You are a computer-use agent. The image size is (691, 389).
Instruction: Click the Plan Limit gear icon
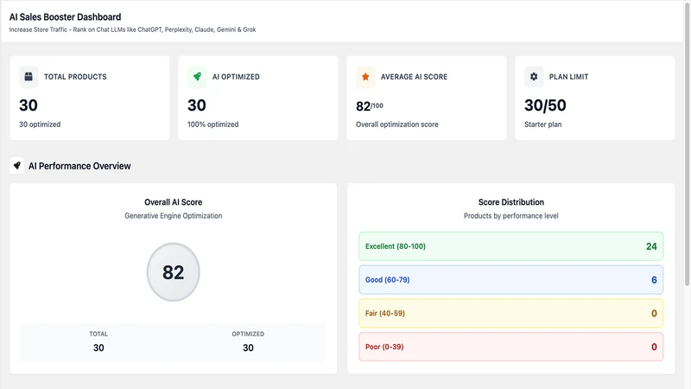(534, 77)
